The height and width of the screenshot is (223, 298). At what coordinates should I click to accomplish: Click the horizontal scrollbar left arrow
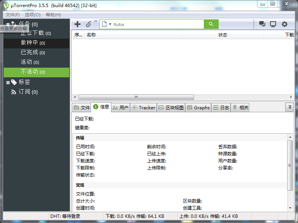pyautogui.click(x=75, y=97)
